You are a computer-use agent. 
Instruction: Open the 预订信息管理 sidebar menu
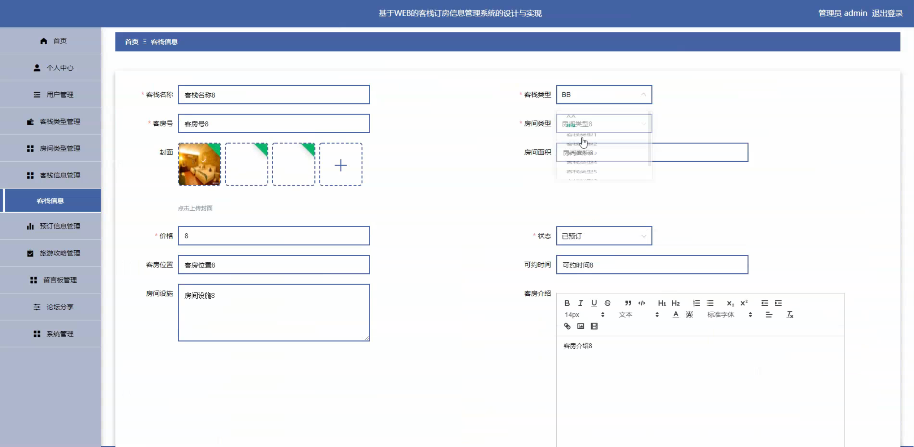coord(60,226)
